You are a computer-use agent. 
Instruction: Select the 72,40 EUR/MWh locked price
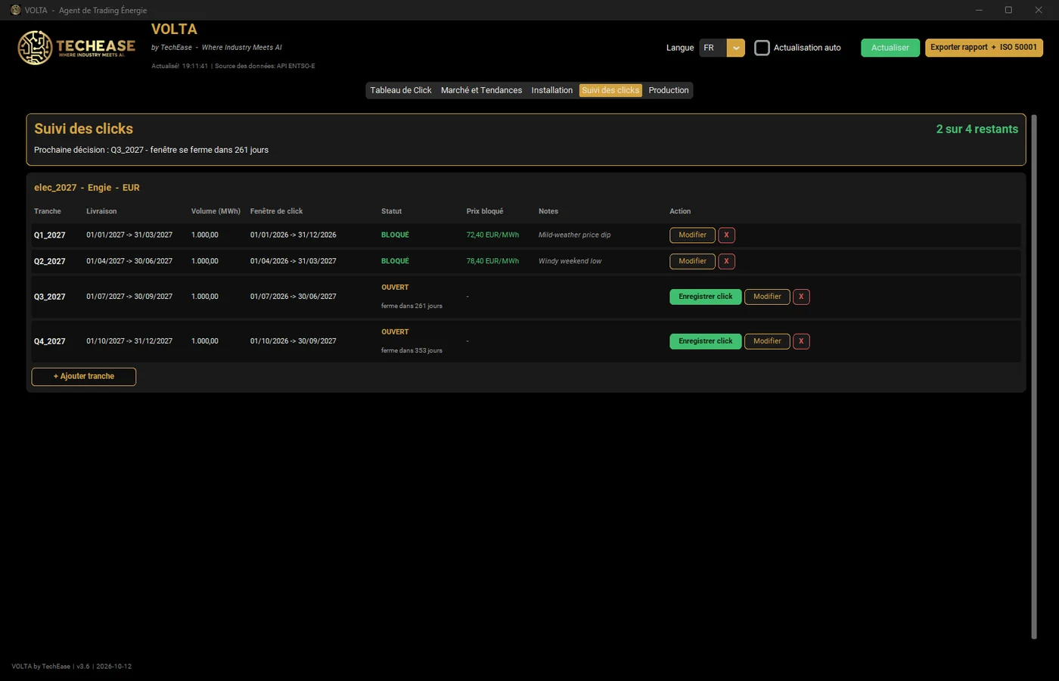[x=492, y=235]
